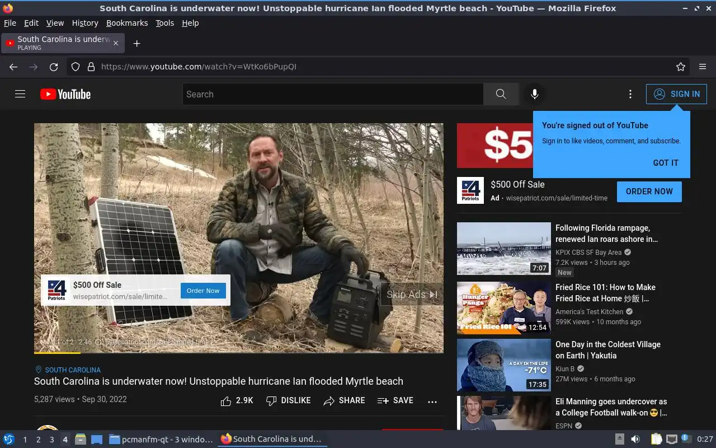Click the SIGN IN button
The image size is (716, 448).
676,94
